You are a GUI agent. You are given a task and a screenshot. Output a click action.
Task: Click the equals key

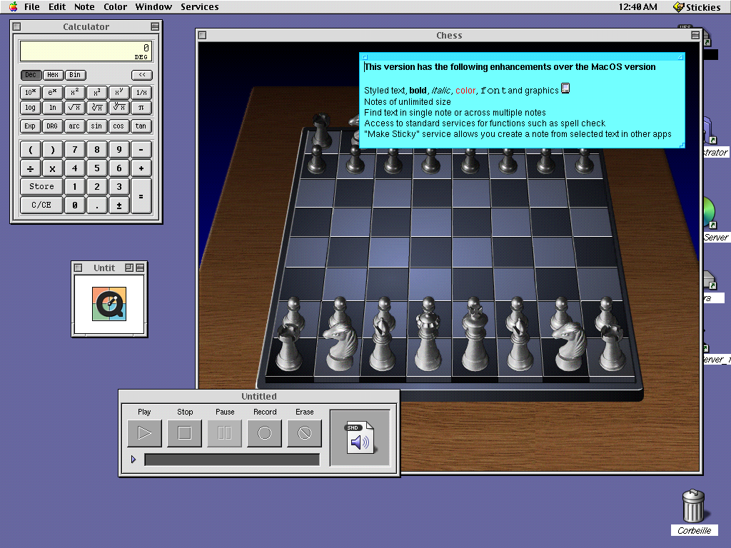point(141,196)
